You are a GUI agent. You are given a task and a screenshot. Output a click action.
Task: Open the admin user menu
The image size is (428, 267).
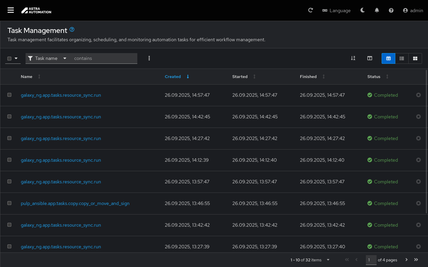pos(413,10)
